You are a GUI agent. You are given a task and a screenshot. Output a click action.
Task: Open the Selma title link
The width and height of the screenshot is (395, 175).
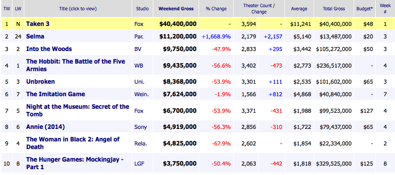35,36
